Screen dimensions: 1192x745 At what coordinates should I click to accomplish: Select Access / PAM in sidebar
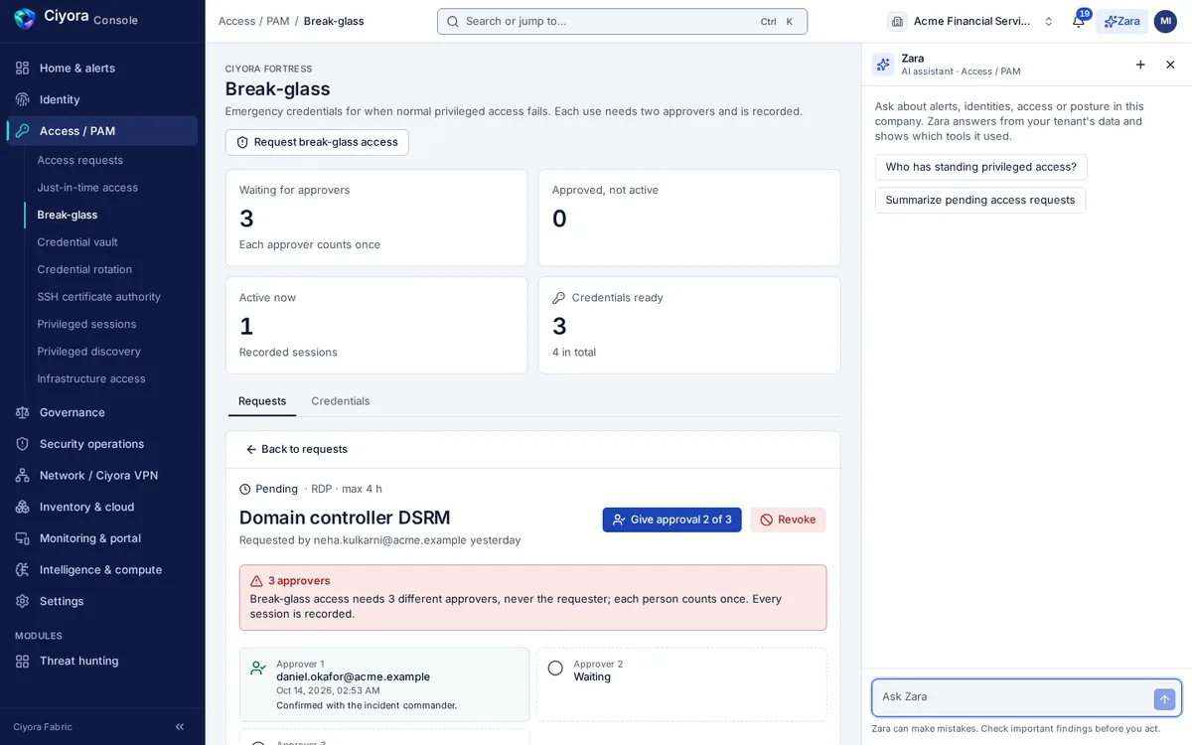coord(102,131)
